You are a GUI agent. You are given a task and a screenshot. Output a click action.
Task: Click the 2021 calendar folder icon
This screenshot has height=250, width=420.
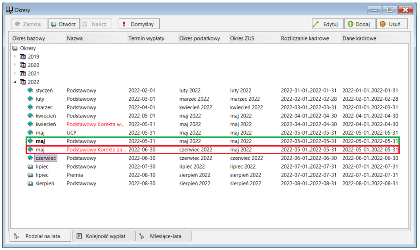tap(23, 74)
